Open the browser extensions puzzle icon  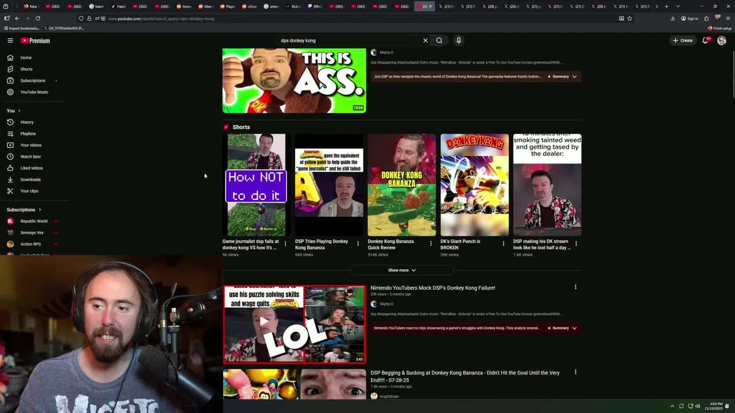[x=706, y=18]
